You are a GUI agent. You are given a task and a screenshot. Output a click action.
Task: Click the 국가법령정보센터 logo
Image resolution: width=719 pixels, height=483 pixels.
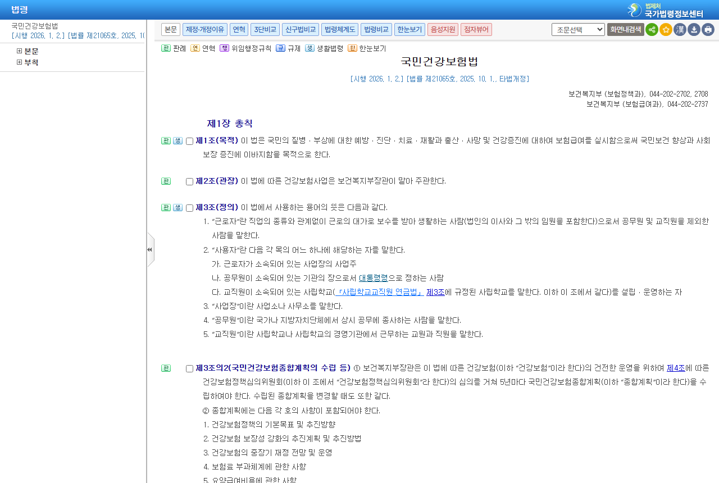(x=666, y=10)
